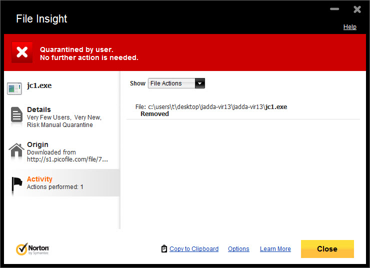
Task: Open the File Actions combo box
Action: click(176, 83)
